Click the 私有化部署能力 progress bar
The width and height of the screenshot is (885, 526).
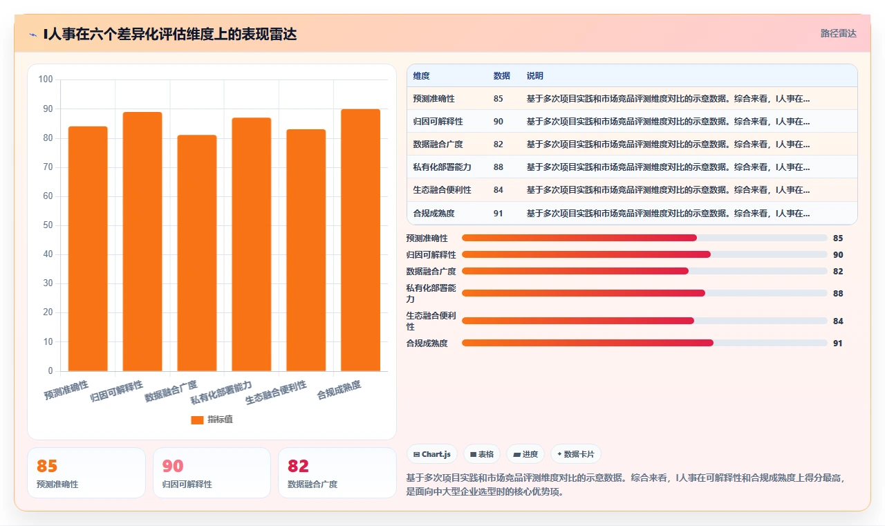(x=644, y=293)
